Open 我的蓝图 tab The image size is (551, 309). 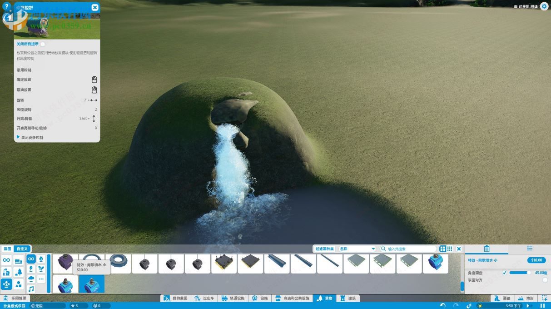(x=176, y=299)
